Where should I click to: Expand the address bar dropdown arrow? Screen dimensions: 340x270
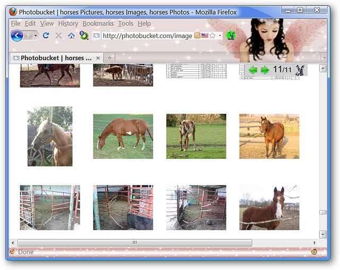pyautogui.click(x=220, y=36)
